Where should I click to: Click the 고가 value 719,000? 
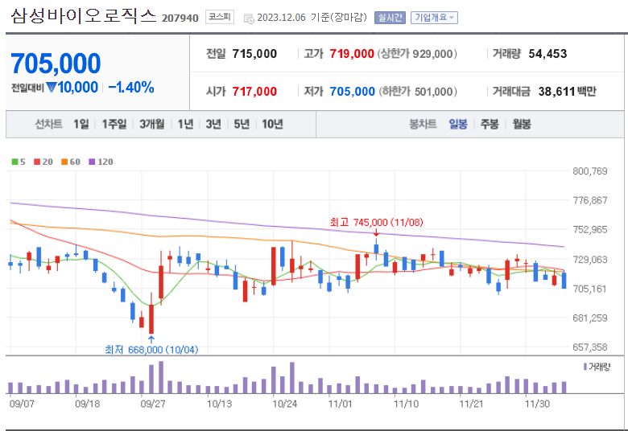[x=352, y=54]
